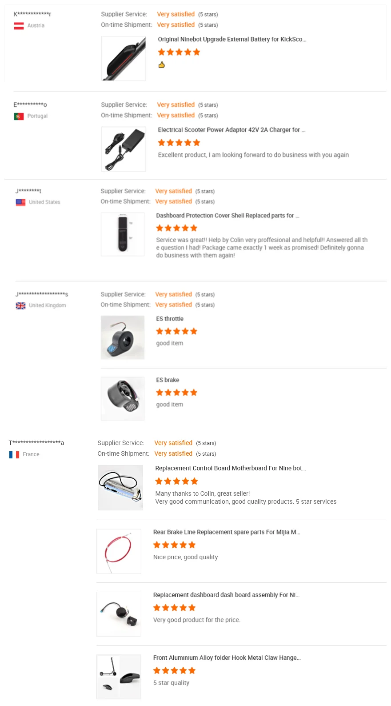Open Electrical Scooter Power Adaptor product link
391x706 pixels.
(x=231, y=130)
